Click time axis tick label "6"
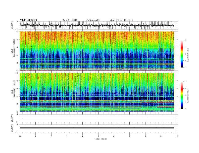This screenshot has height=153, width=199. tap(114, 136)
